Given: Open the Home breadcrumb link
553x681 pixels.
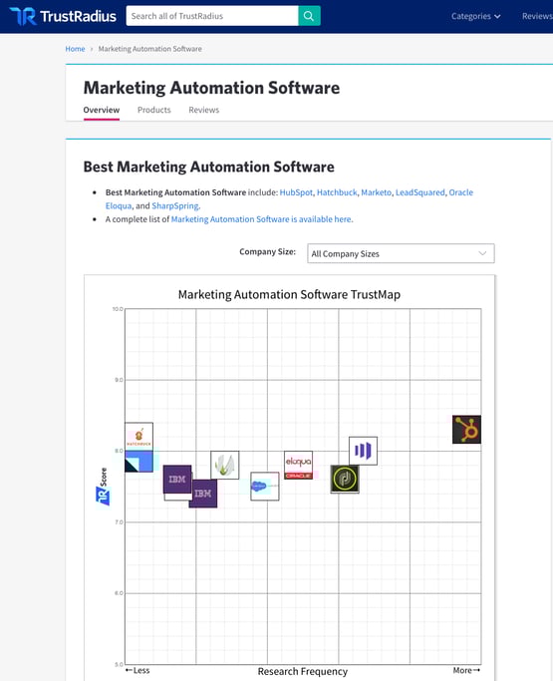Looking at the screenshot, I should 75,49.
